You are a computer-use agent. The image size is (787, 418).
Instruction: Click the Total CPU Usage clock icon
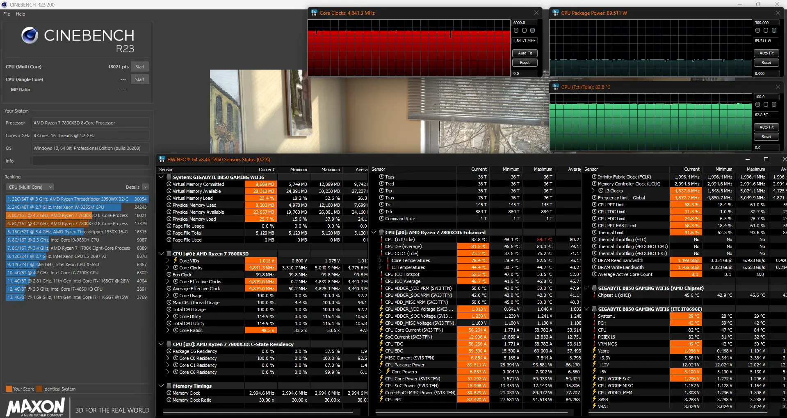pyautogui.click(x=169, y=310)
